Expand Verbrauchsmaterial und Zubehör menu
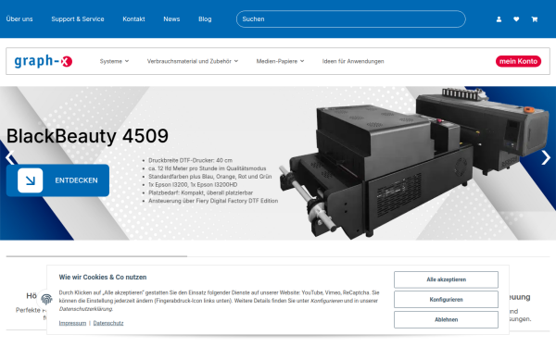The height and width of the screenshot is (347, 556). point(193,61)
